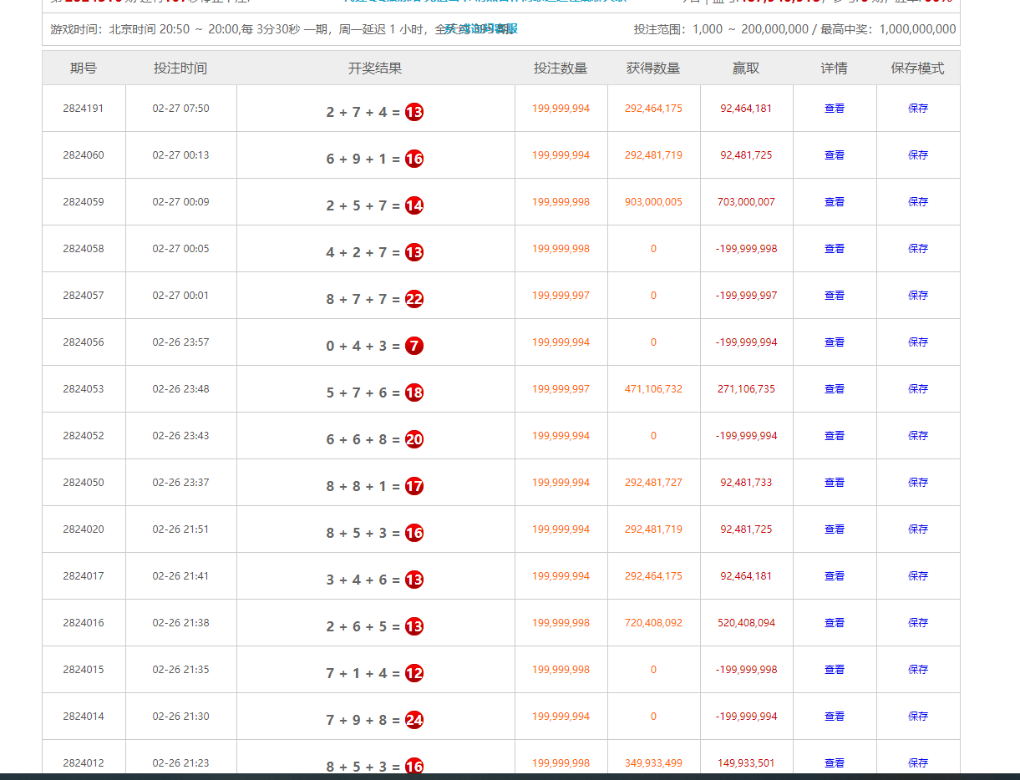Screen dimensions: 1020x780
Task: Click result ball 20 in row 2824052
Action: pyautogui.click(x=414, y=439)
